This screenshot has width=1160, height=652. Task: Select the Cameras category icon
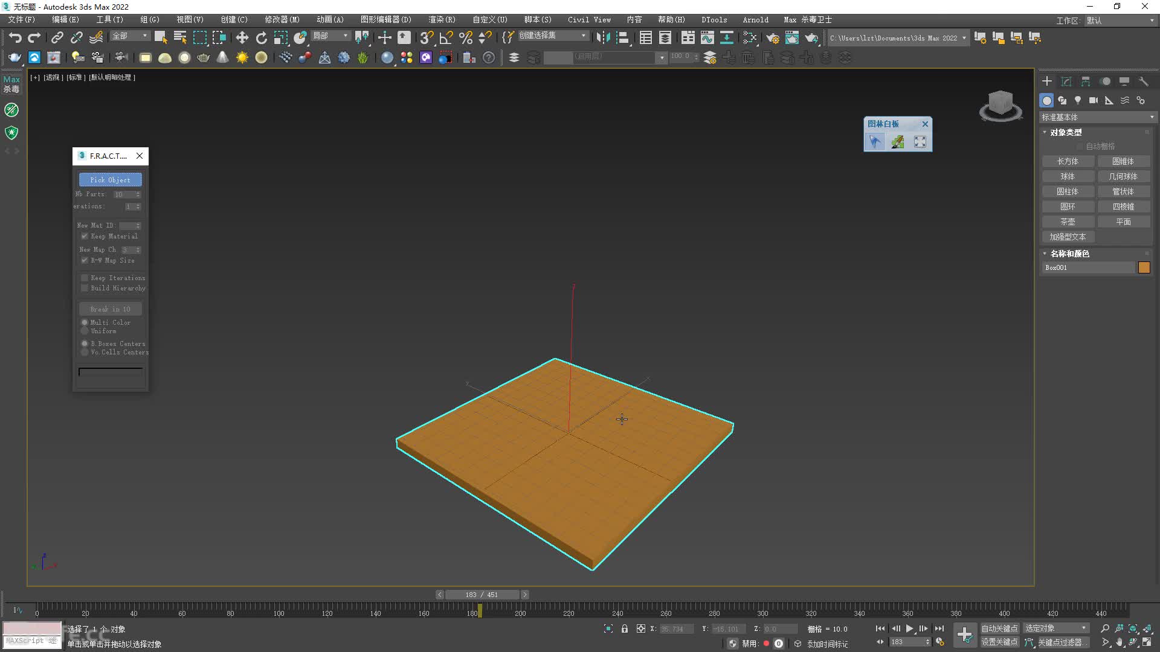1094,100
